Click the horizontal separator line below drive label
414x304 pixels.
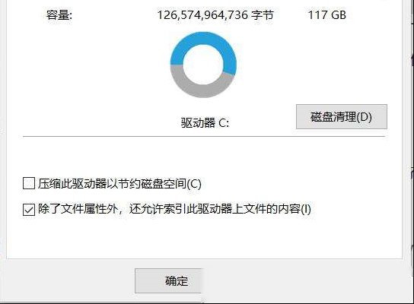coord(204,137)
